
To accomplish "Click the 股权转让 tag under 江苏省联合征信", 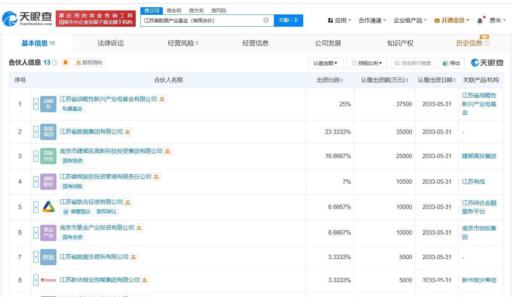I will (x=106, y=211).
